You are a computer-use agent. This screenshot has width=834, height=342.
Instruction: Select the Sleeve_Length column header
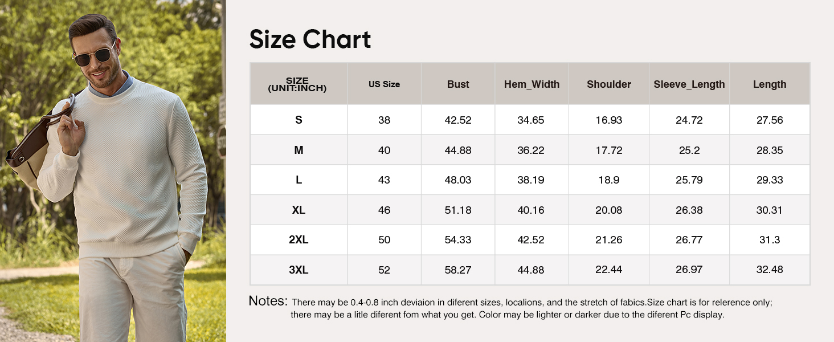[689, 84]
